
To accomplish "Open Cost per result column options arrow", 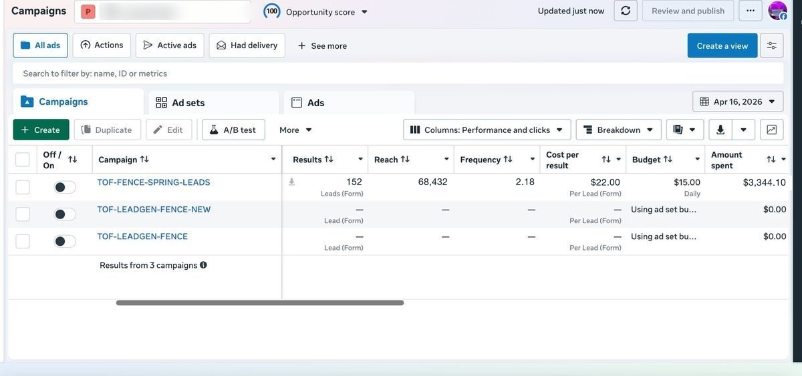I will (619, 160).
